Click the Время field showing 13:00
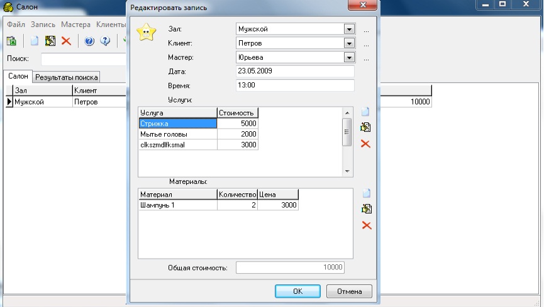 click(x=295, y=85)
